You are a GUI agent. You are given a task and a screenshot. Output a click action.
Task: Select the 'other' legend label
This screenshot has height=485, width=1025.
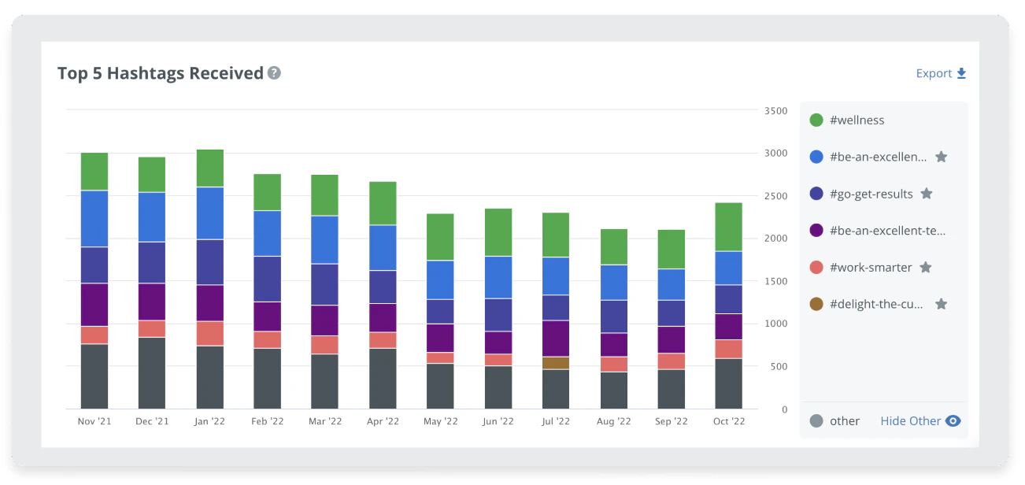click(845, 421)
